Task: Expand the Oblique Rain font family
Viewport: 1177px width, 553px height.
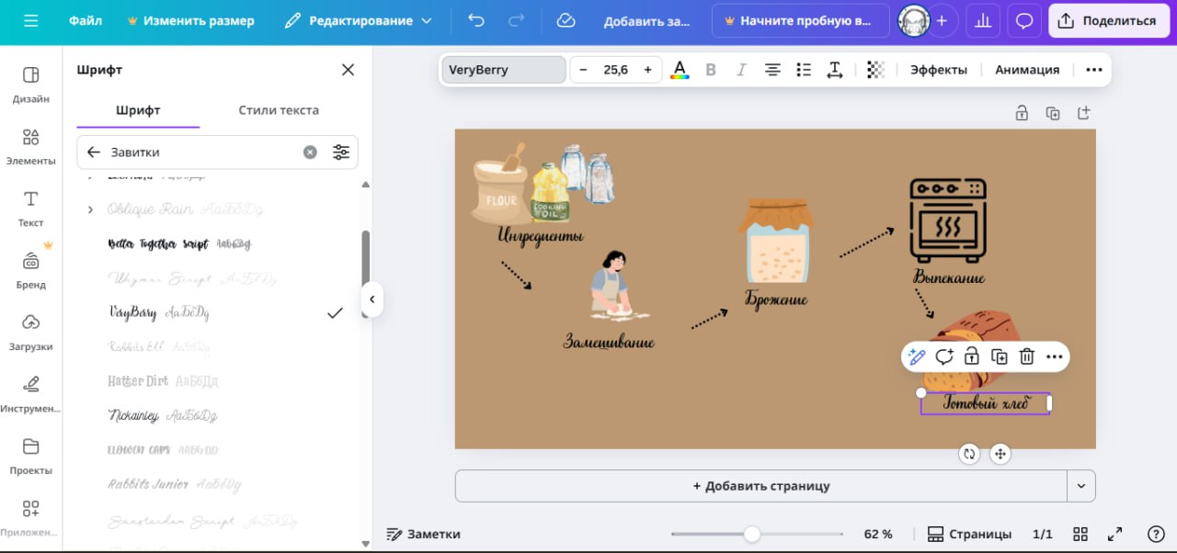Action: [90, 209]
